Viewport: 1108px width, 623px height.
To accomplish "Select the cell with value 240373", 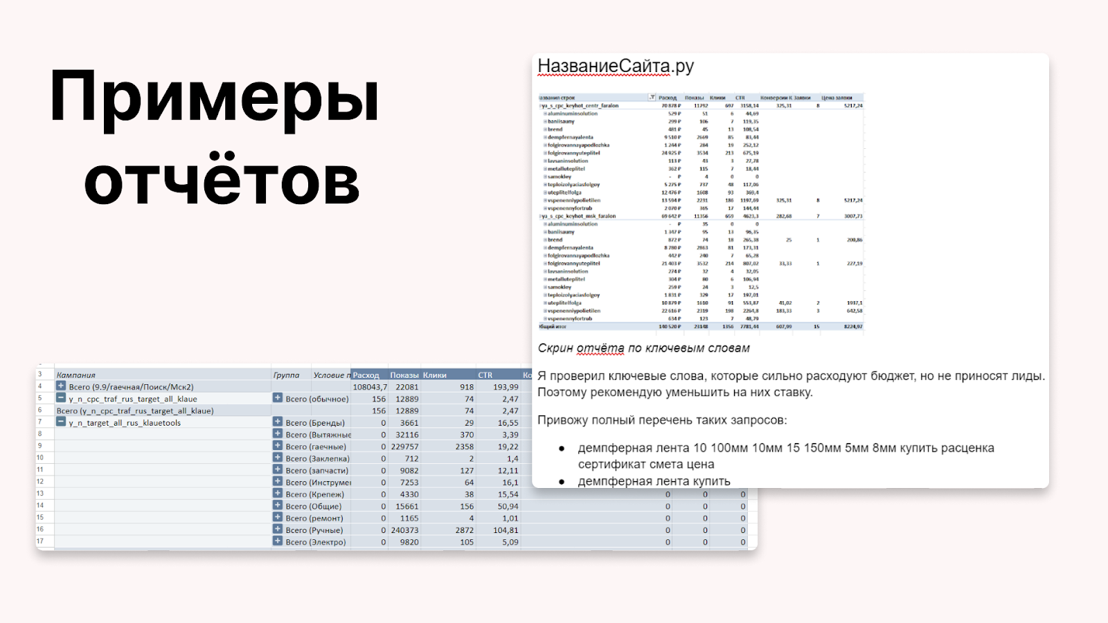I will coord(405,530).
